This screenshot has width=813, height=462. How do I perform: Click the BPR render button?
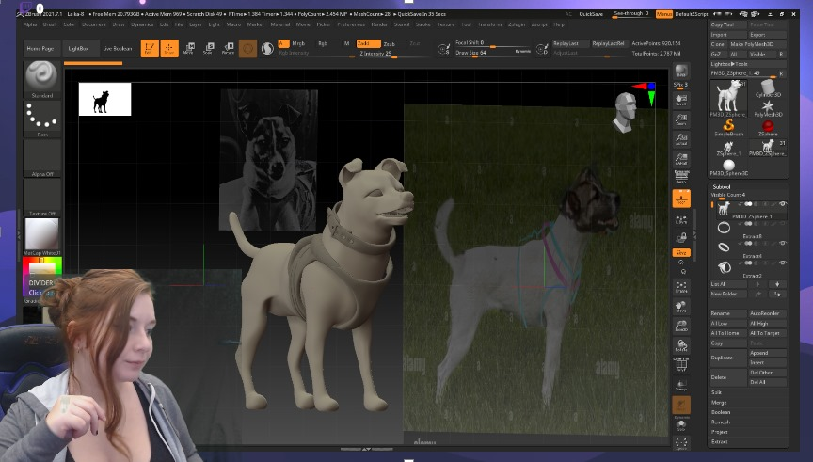(x=681, y=71)
